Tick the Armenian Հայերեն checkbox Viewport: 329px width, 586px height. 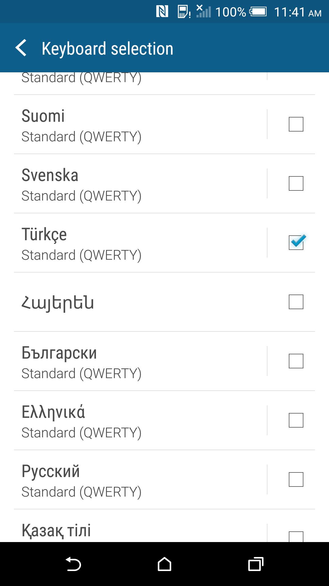coord(296,302)
